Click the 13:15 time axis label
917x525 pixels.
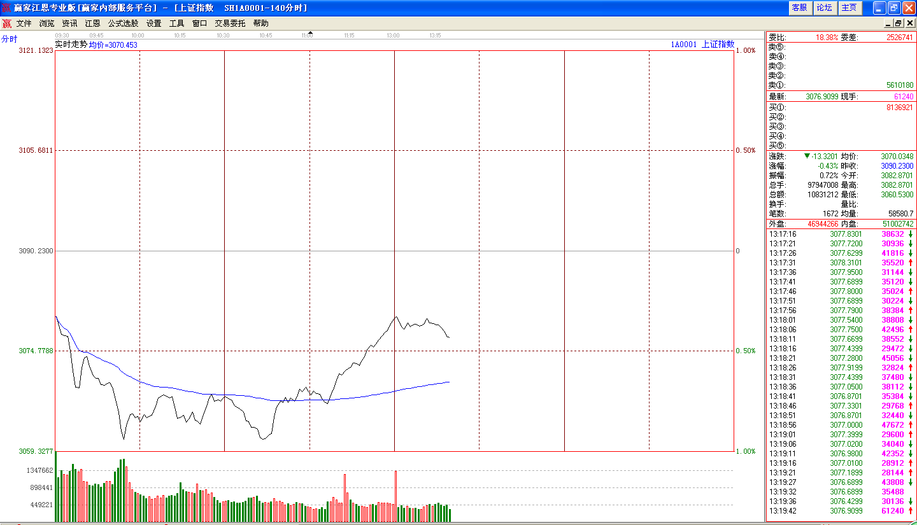pos(435,36)
